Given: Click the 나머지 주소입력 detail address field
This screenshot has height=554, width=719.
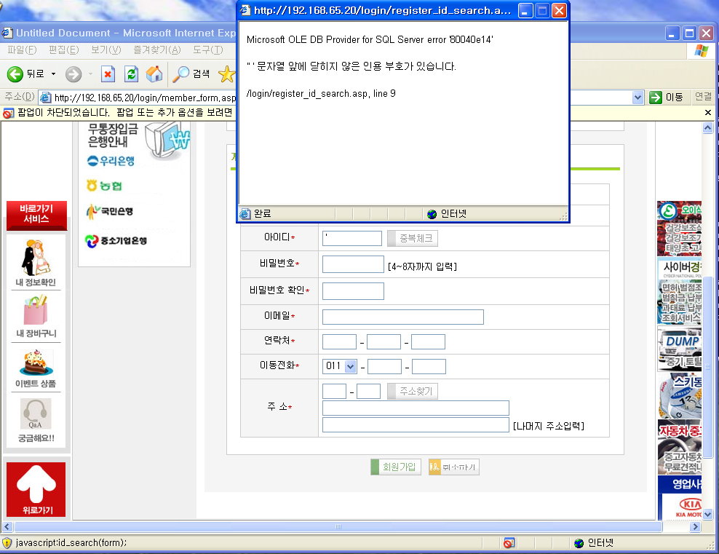Looking at the screenshot, I should (x=416, y=424).
